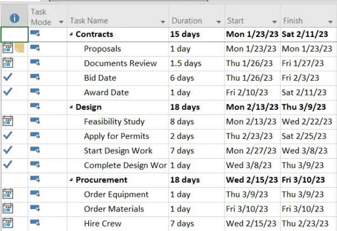Click the calendar icon next to Order Equipment
Image resolution: width=337 pixels, height=231 pixels.
(8, 193)
